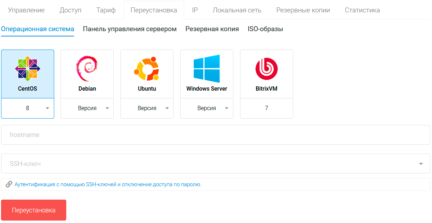
Task: Open the Резервные копии tab
Action: pyautogui.click(x=303, y=10)
